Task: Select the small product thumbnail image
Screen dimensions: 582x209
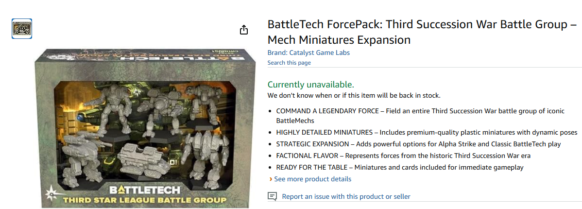Action: click(x=22, y=29)
